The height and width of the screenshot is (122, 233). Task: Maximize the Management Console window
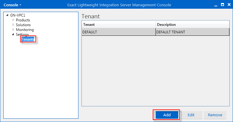pyautogui.click(x=222, y=5)
